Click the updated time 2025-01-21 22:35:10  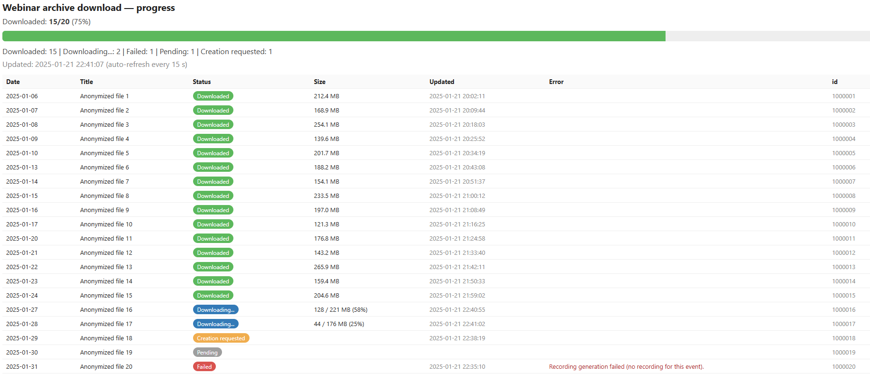click(x=457, y=366)
